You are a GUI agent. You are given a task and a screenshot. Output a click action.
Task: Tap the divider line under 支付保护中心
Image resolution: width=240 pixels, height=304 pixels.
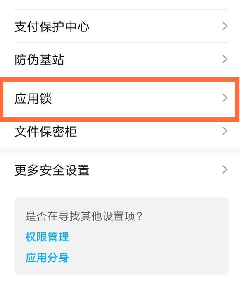pyautogui.click(x=121, y=43)
